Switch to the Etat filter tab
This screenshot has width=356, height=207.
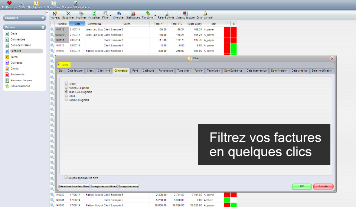(61, 71)
